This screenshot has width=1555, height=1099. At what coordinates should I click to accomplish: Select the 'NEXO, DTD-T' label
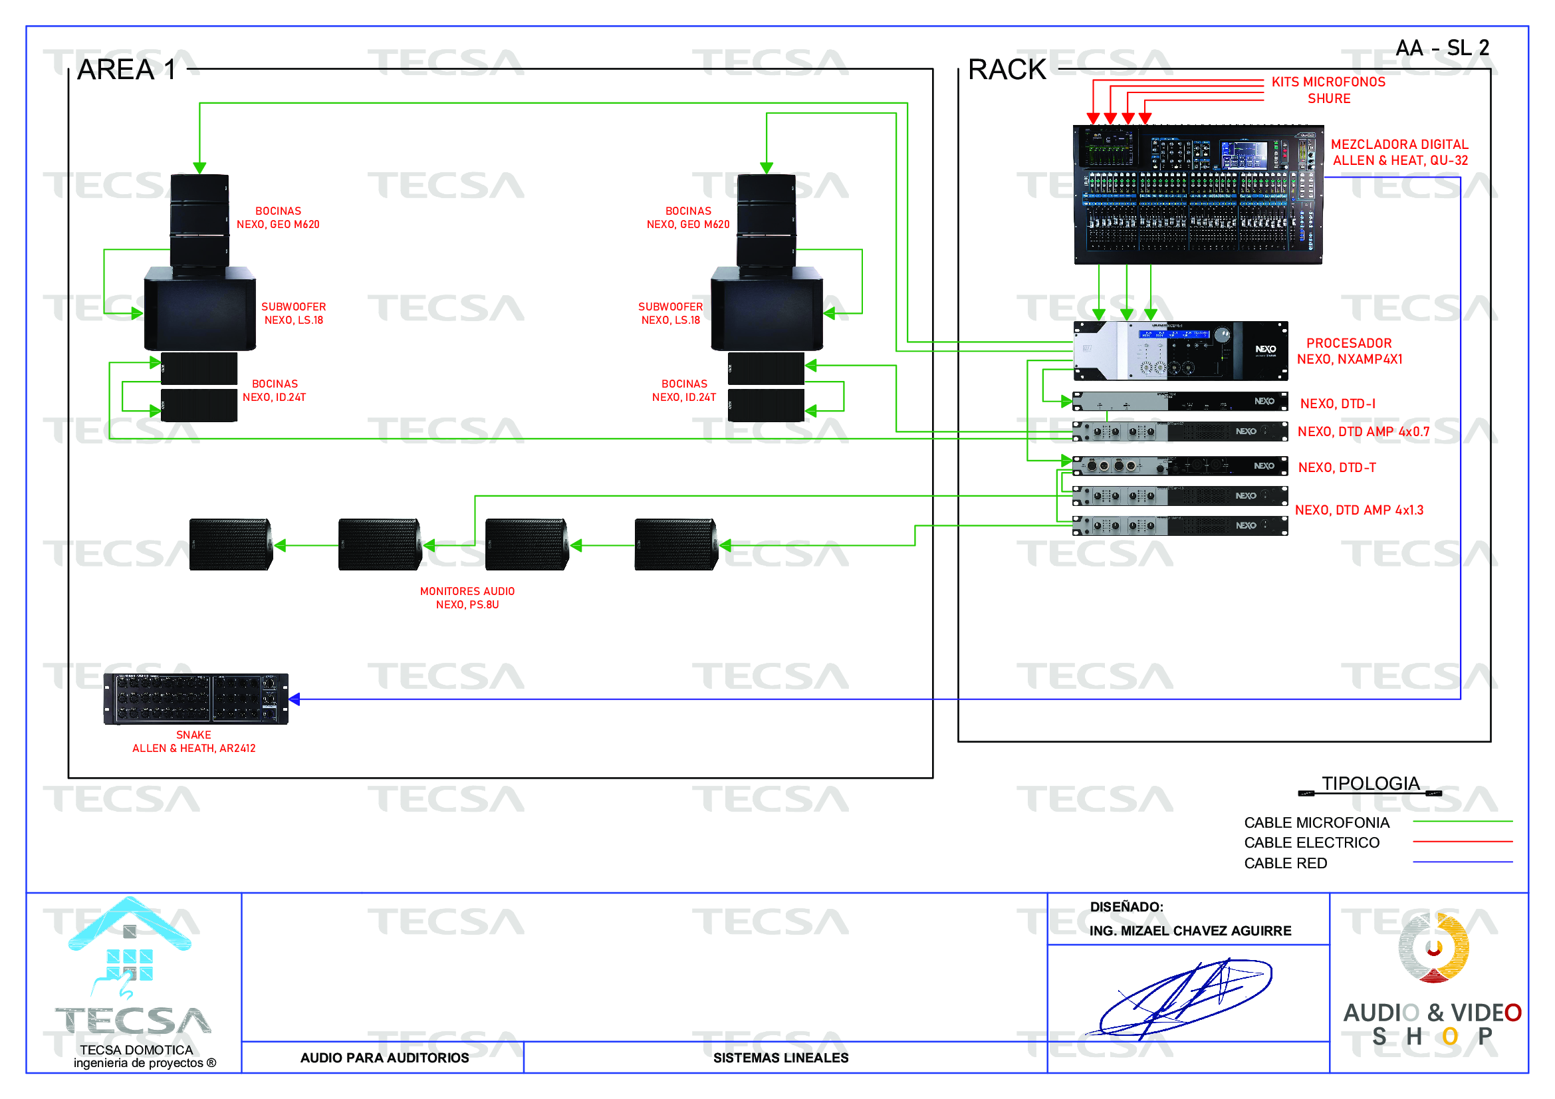click(x=1337, y=467)
